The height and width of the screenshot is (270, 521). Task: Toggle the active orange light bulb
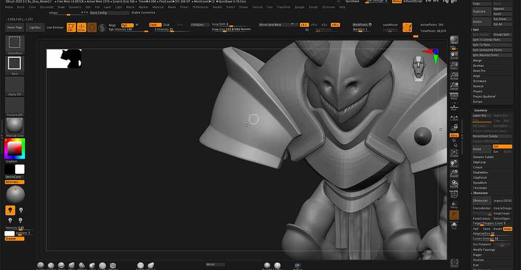[10, 210]
